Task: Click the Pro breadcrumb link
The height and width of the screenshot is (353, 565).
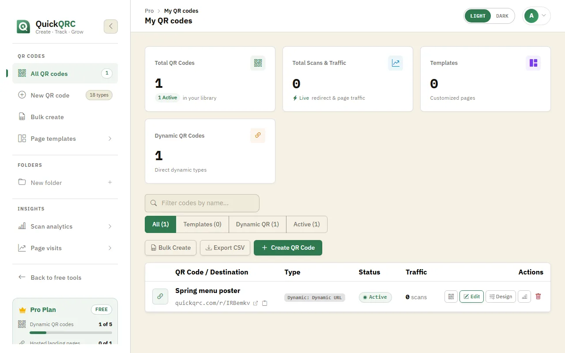Action: (x=149, y=11)
